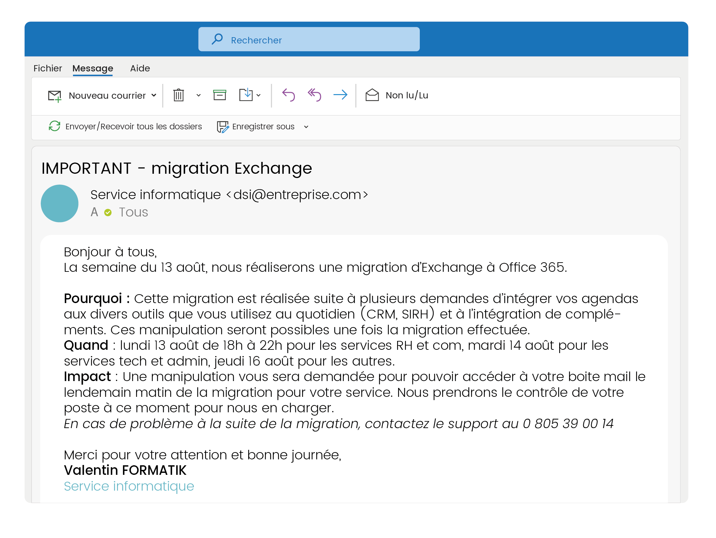Expand the Nouveau courrier dropdown arrow
This screenshot has width=716, height=538.
pyautogui.click(x=154, y=95)
